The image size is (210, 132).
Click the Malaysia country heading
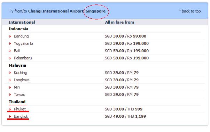(17, 65)
